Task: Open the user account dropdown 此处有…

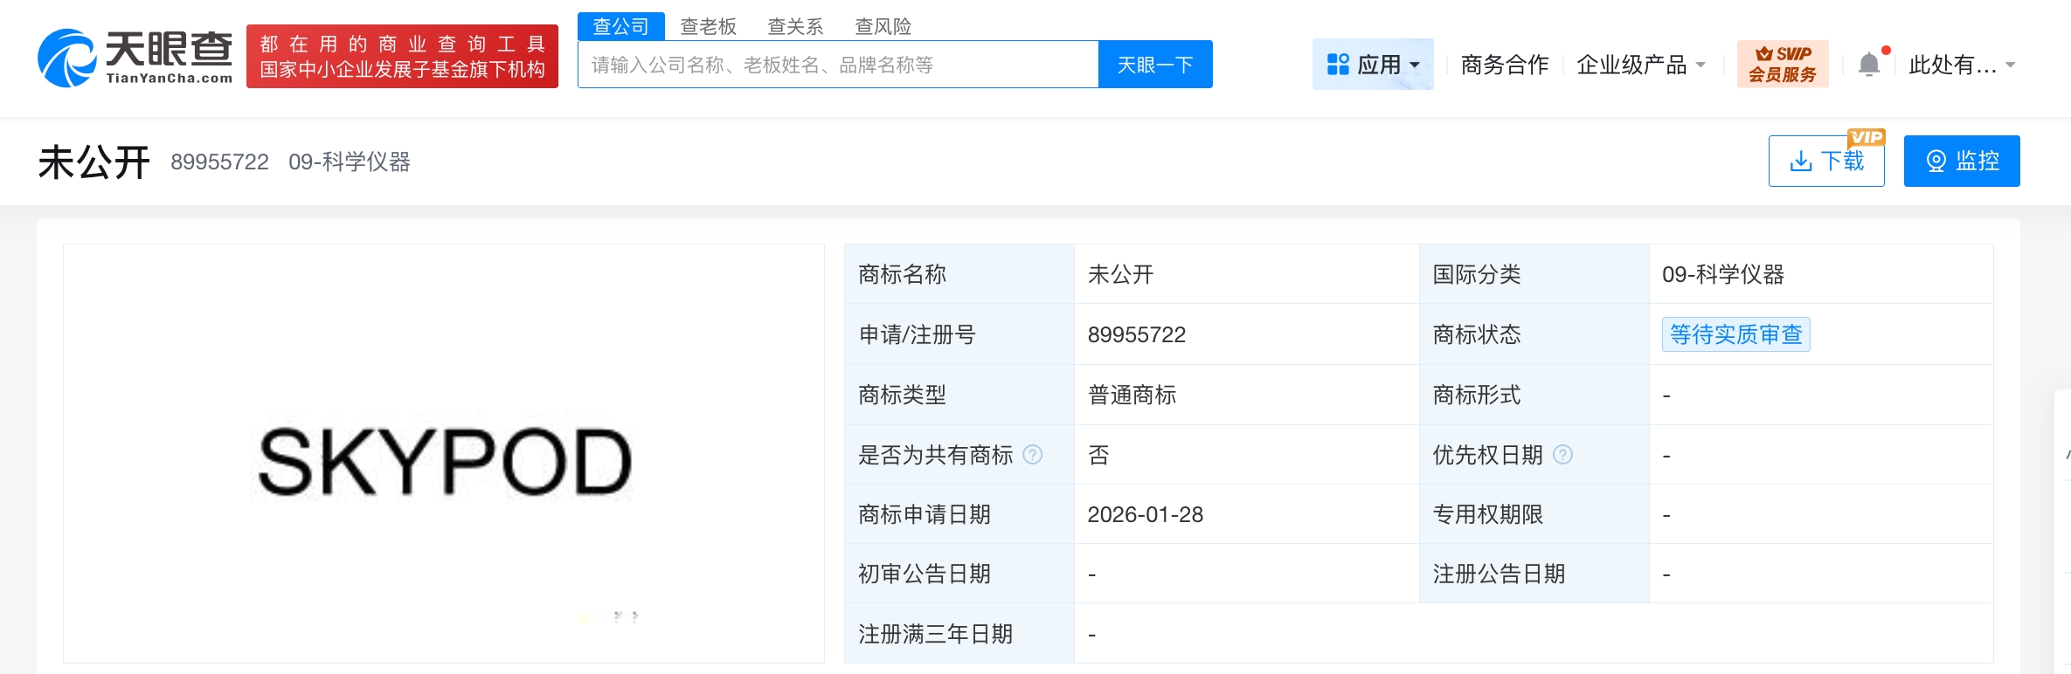Action: point(1961,65)
